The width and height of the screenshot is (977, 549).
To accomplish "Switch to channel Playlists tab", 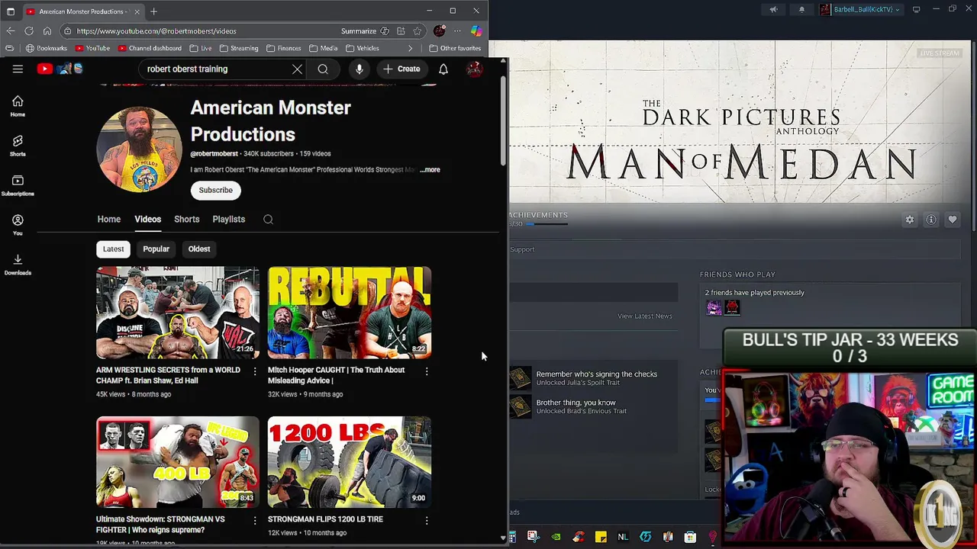I will [228, 220].
